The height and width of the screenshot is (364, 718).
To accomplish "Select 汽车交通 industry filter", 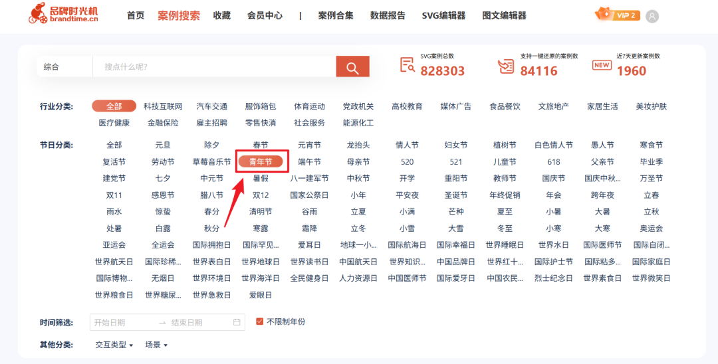I will (x=212, y=106).
